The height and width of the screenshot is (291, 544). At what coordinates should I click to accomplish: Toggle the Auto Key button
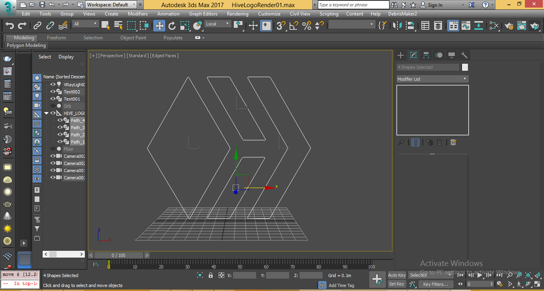pyautogui.click(x=397, y=275)
